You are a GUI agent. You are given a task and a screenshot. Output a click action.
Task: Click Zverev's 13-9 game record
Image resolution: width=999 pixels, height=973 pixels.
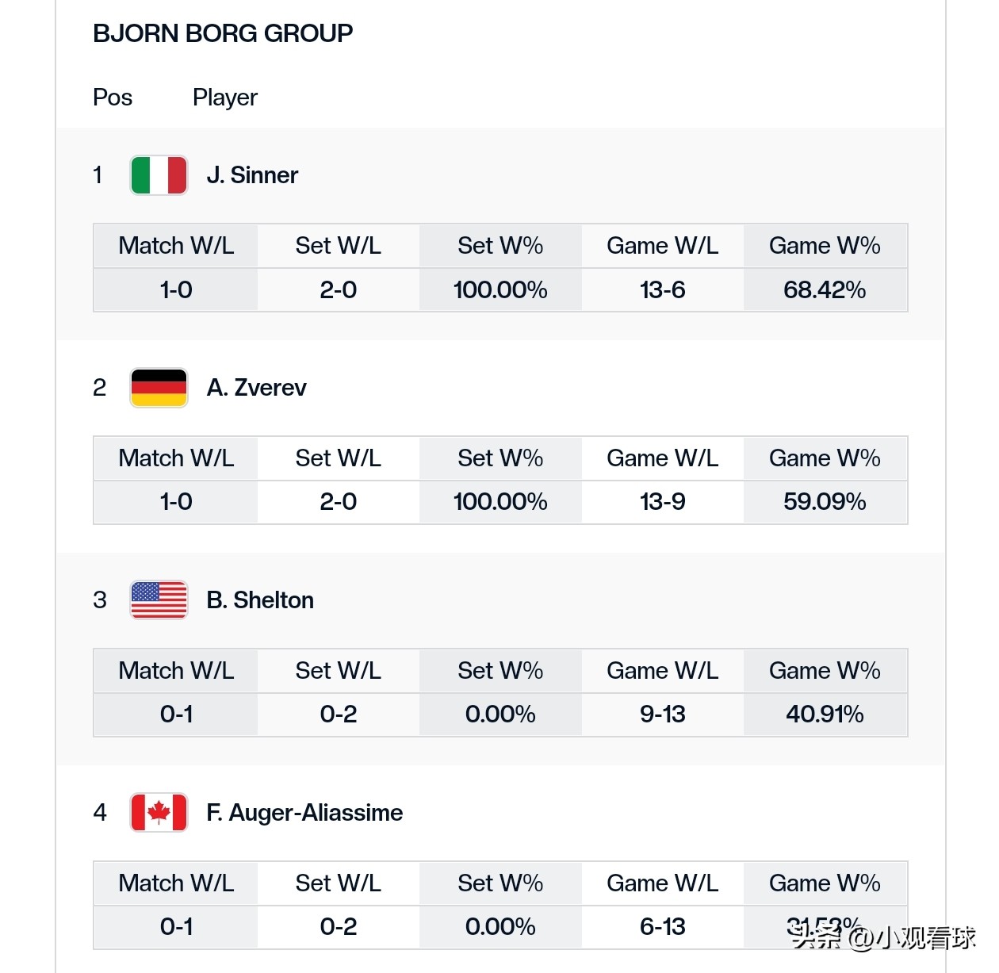[x=662, y=502]
